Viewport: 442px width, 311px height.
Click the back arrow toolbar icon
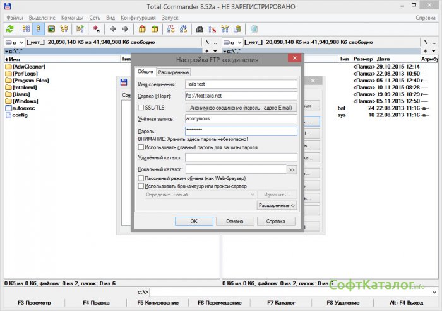click(x=113, y=29)
